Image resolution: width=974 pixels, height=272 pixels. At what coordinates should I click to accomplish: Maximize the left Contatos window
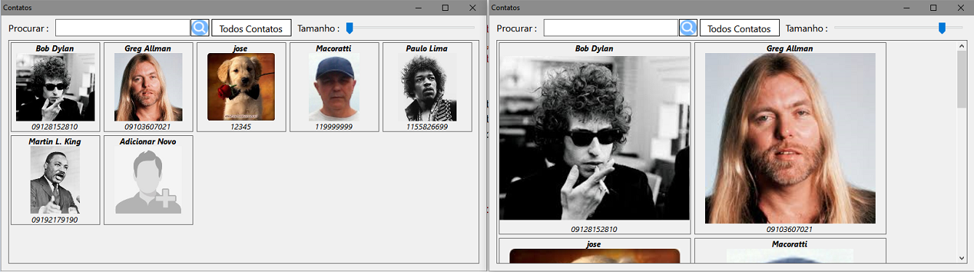445,7
